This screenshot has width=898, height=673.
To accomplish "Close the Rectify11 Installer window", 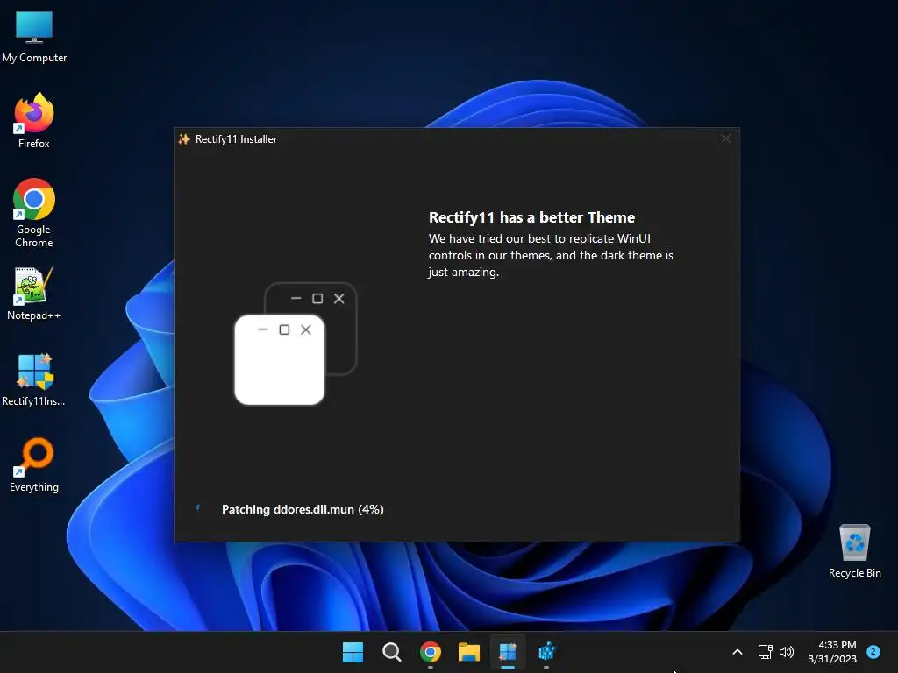I will [726, 138].
